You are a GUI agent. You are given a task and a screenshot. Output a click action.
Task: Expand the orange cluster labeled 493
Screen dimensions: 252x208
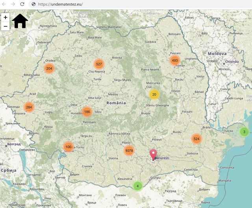click(x=175, y=61)
